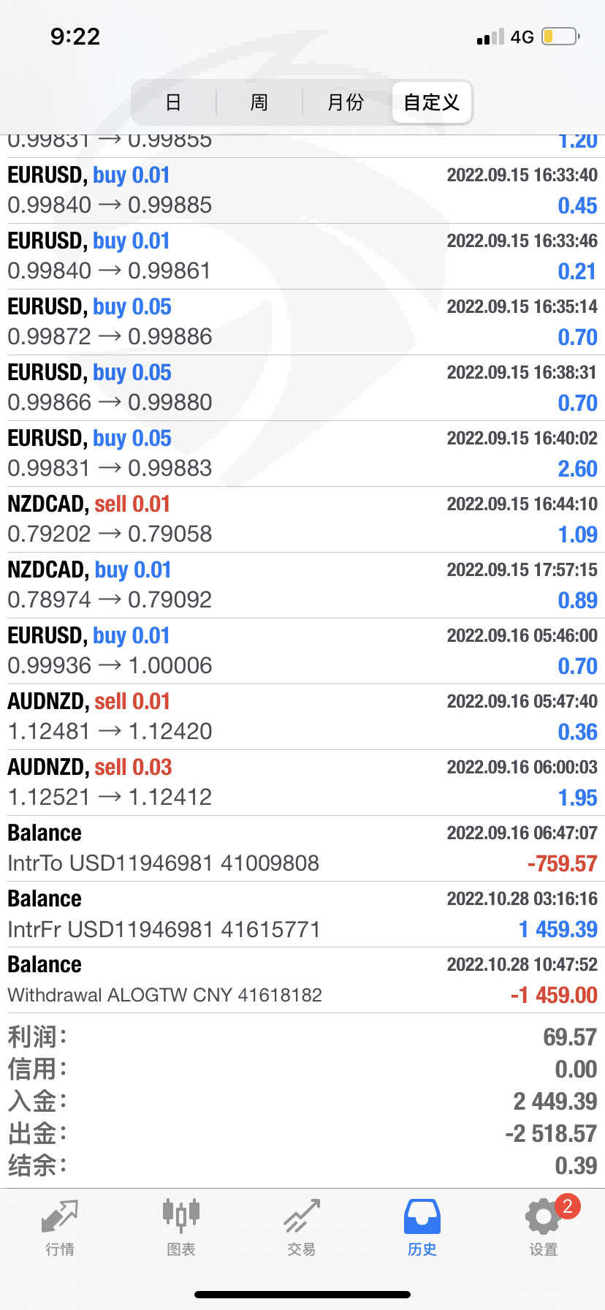Tap the 4G signal indicator
This screenshot has width=605, height=1310.
pos(522,37)
